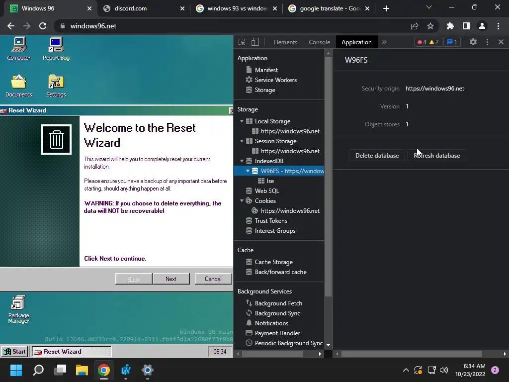Open Task View on taskbar
Image resolution: width=509 pixels, height=382 pixels.
(x=60, y=370)
